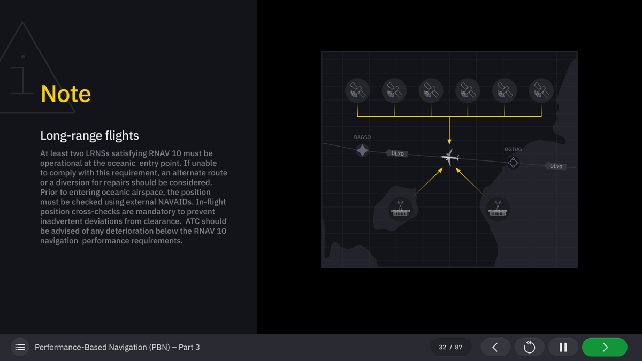Click the right UL70 route label
This screenshot has height=361, width=642.
pos(556,166)
